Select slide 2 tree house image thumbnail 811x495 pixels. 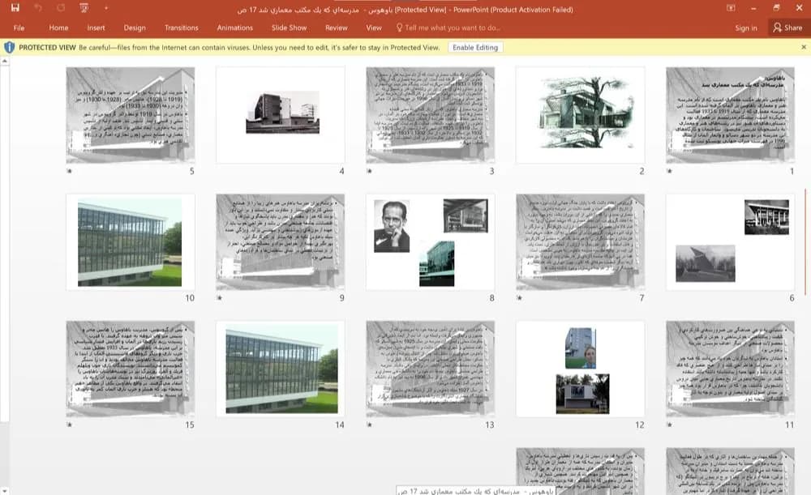[581, 115]
